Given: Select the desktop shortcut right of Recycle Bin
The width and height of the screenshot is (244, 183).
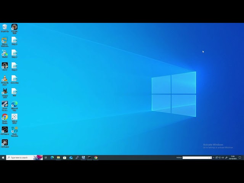Looking at the screenshot, I should pyautogui.click(x=14, y=29).
